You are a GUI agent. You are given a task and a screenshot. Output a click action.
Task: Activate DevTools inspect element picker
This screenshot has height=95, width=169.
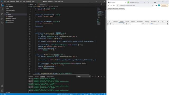[x=108, y=22]
